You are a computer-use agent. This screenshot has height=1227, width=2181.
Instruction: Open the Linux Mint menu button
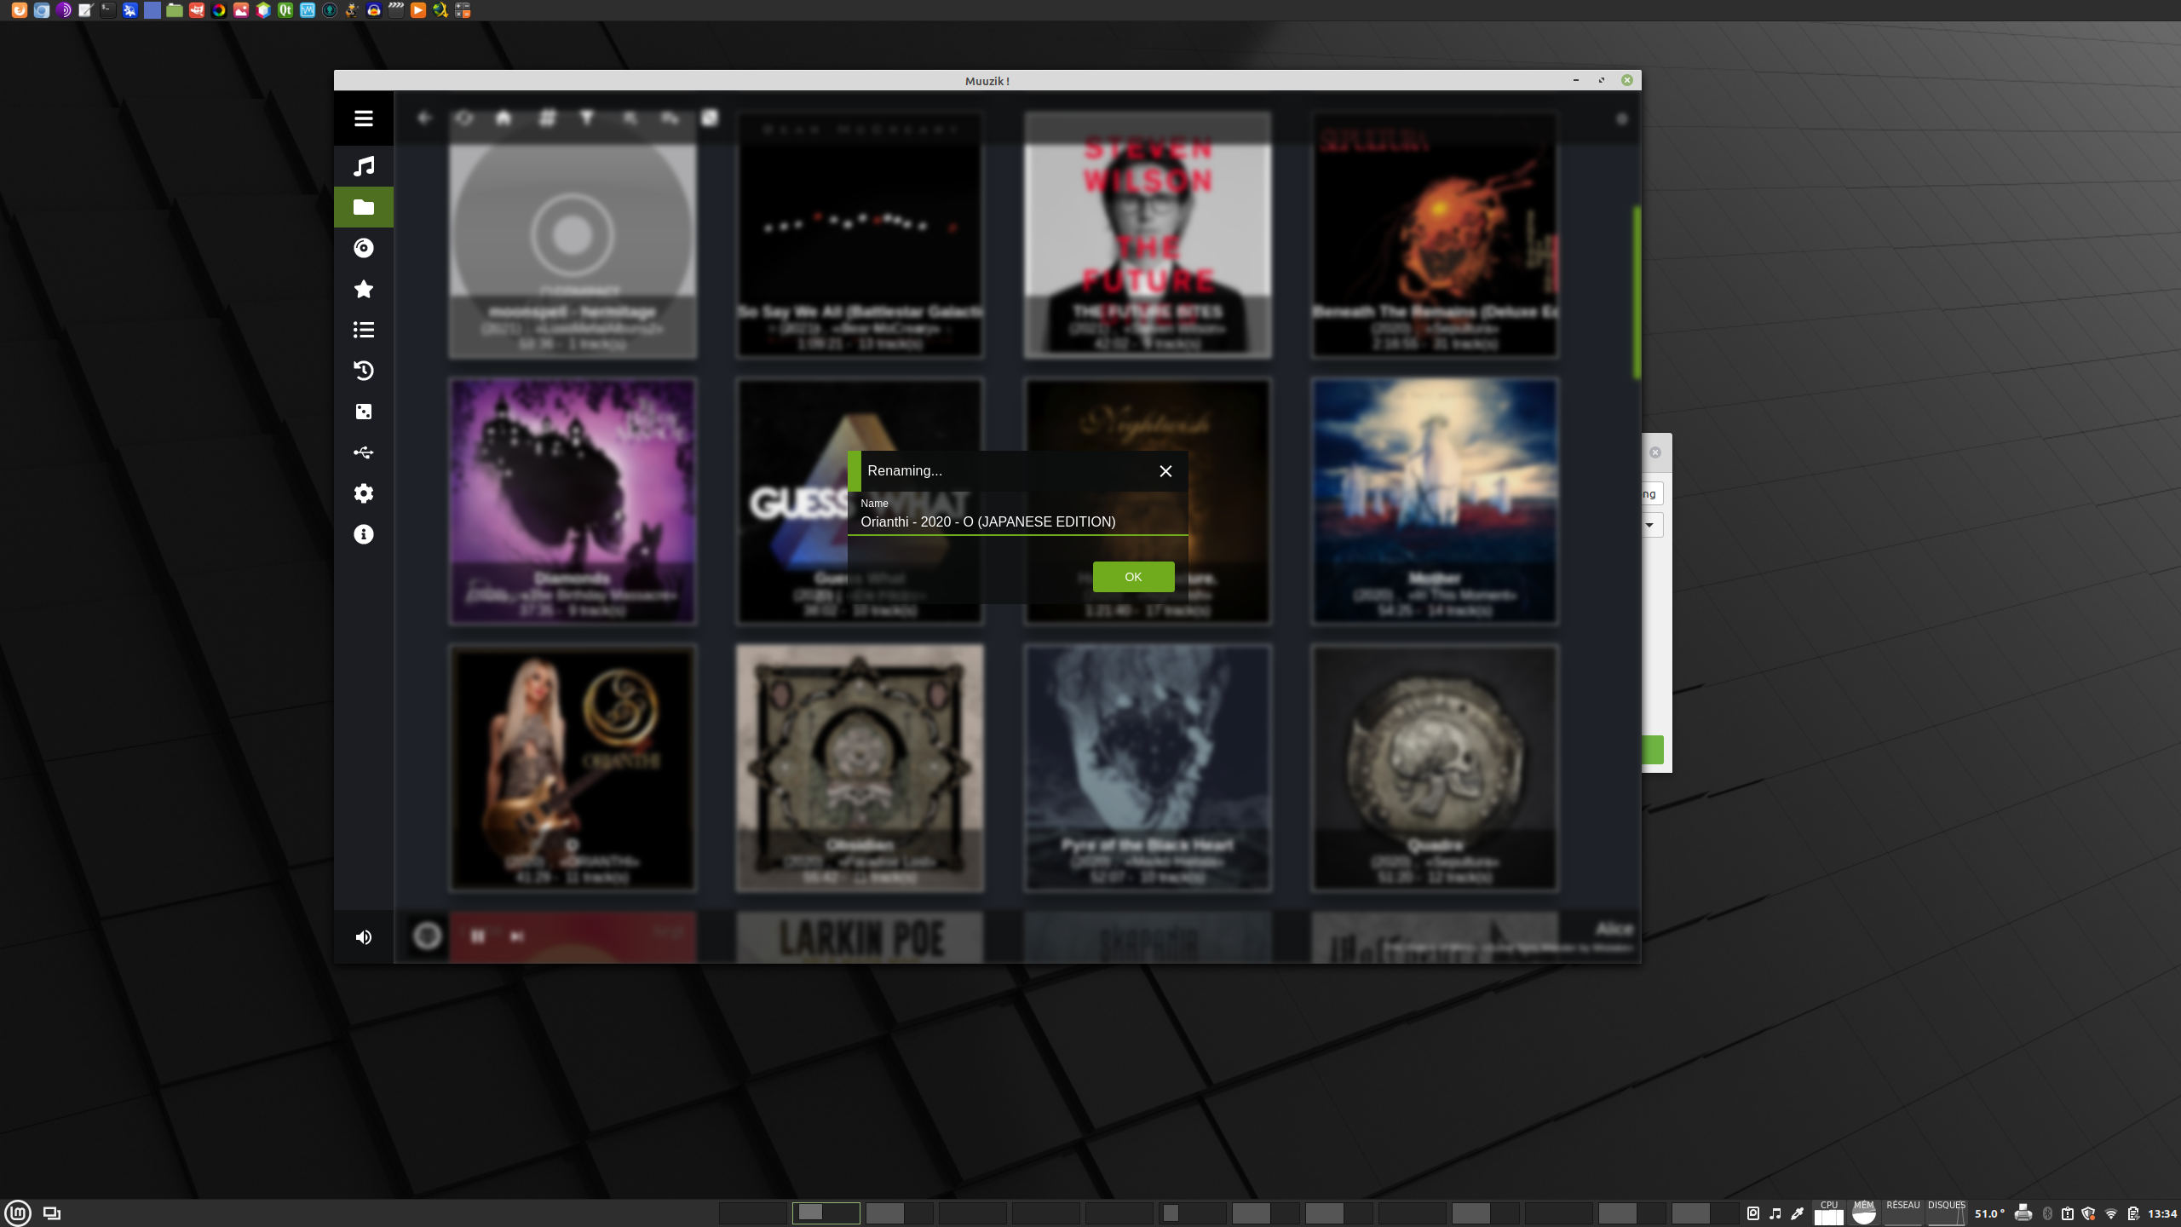18,1213
